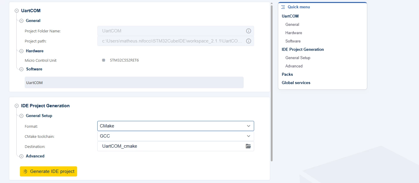Collapse the IDE Project Generation section

[17, 106]
